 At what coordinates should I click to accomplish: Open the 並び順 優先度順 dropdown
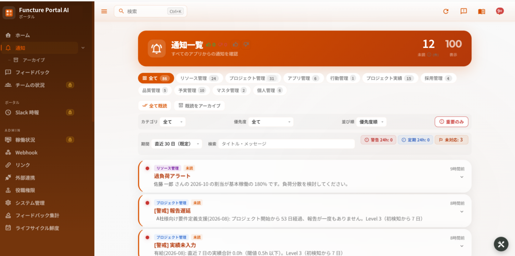(x=371, y=122)
